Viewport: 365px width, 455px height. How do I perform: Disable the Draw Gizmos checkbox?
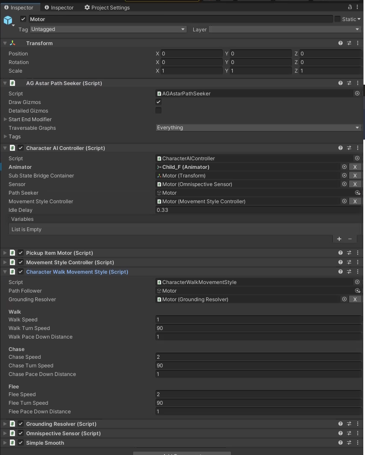158,102
